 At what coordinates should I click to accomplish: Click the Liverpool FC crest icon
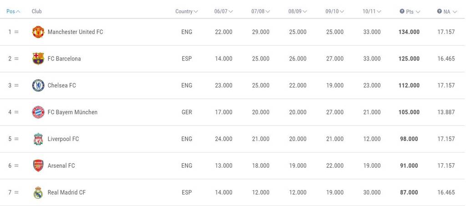[x=38, y=139]
